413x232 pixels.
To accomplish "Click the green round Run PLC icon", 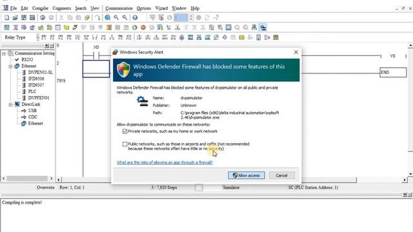I will pyautogui.click(x=135, y=27).
